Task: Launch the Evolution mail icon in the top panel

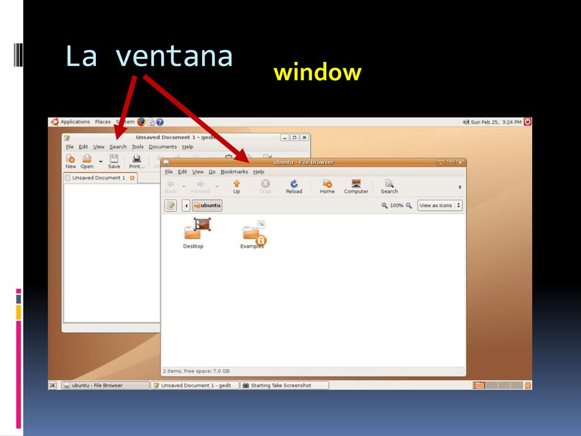Action: coord(151,122)
